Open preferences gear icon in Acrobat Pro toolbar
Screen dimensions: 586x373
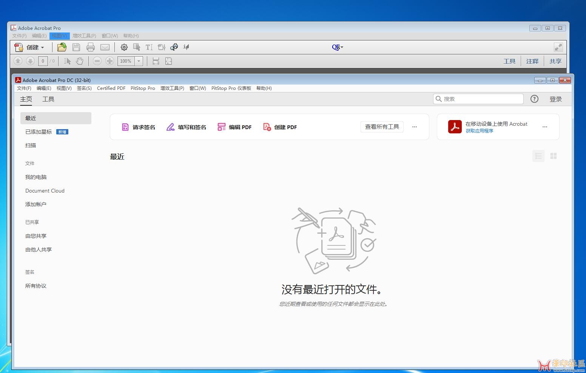[124, 47]
